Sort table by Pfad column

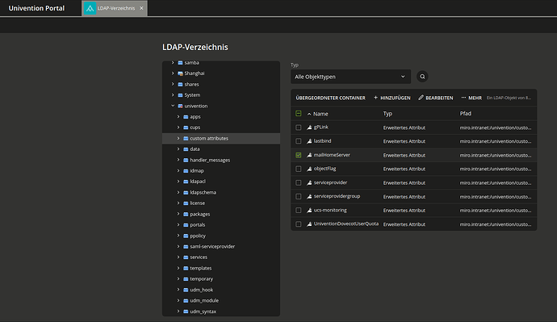pos(465,114)
